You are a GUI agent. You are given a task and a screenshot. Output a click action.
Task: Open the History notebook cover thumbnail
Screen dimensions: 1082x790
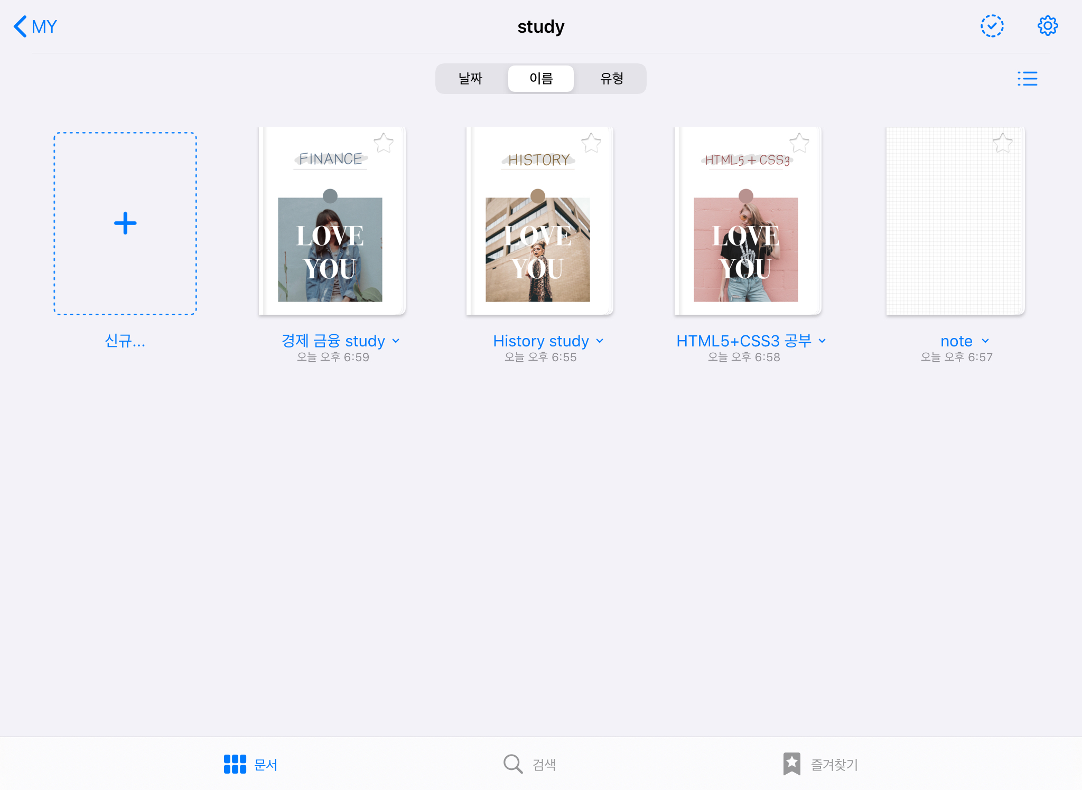539,222
